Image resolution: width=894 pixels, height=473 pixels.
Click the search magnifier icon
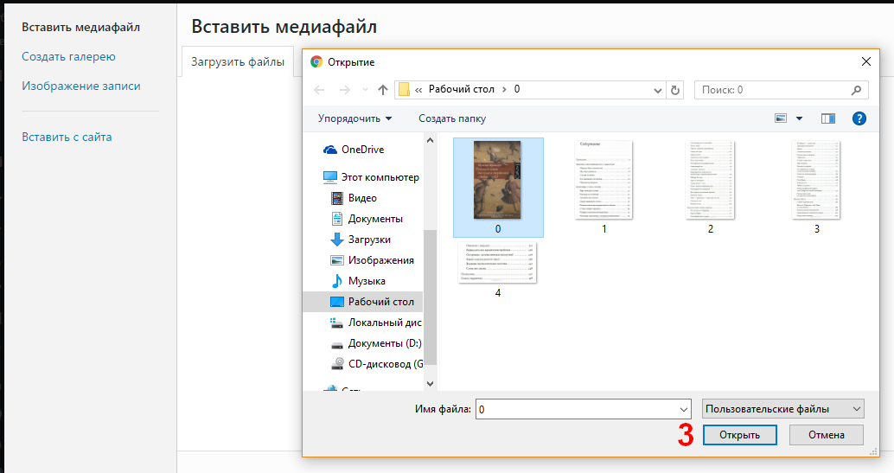(x=856, y=90)
